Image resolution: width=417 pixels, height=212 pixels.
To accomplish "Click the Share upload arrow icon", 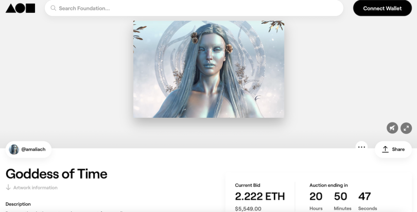I will 386,149.
